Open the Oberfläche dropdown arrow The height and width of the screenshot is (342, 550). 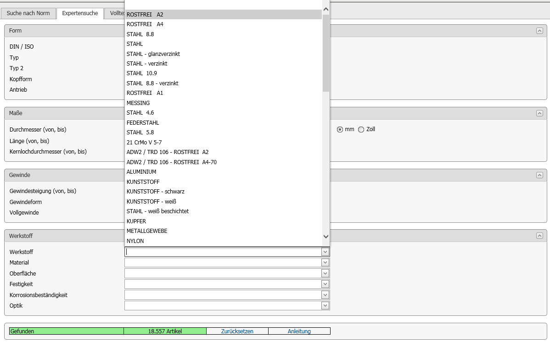click(x=325, y=273)
